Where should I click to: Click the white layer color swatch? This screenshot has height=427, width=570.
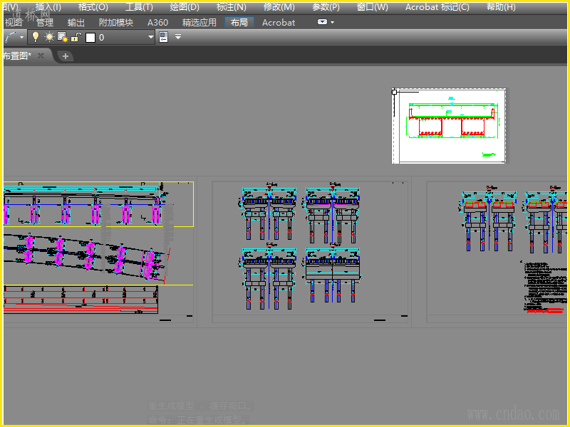90,38
